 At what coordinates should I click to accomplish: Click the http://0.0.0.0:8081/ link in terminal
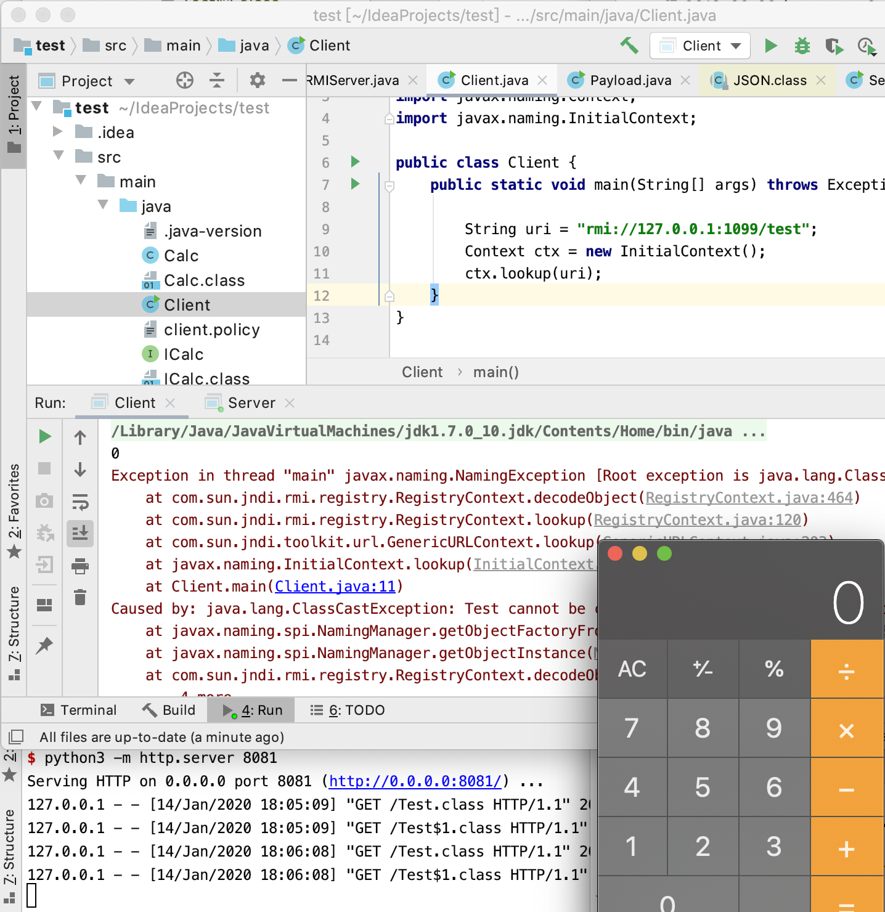[416, 781]
